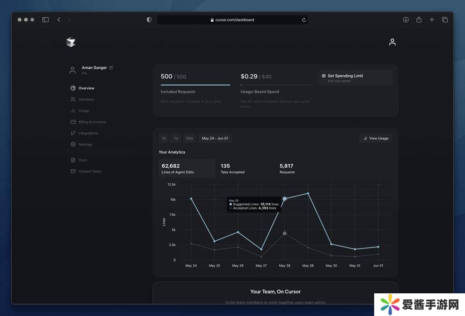
Task: Toggle the Safari sidebar icon
Action: (45, 20)
